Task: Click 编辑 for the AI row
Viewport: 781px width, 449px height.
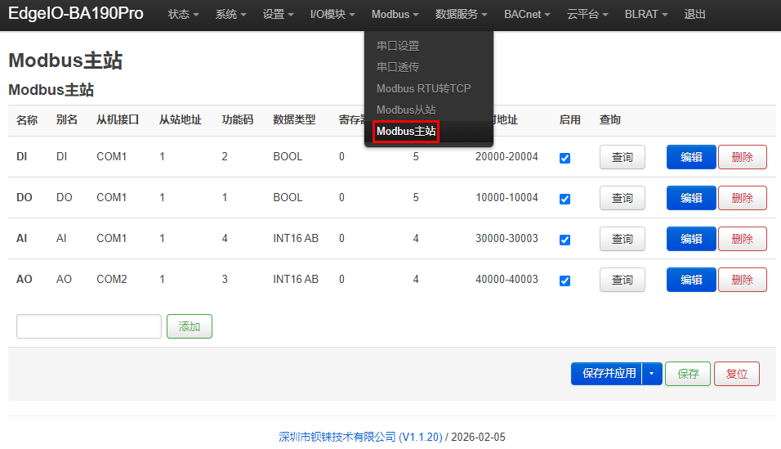Action: tap(691, 239)
